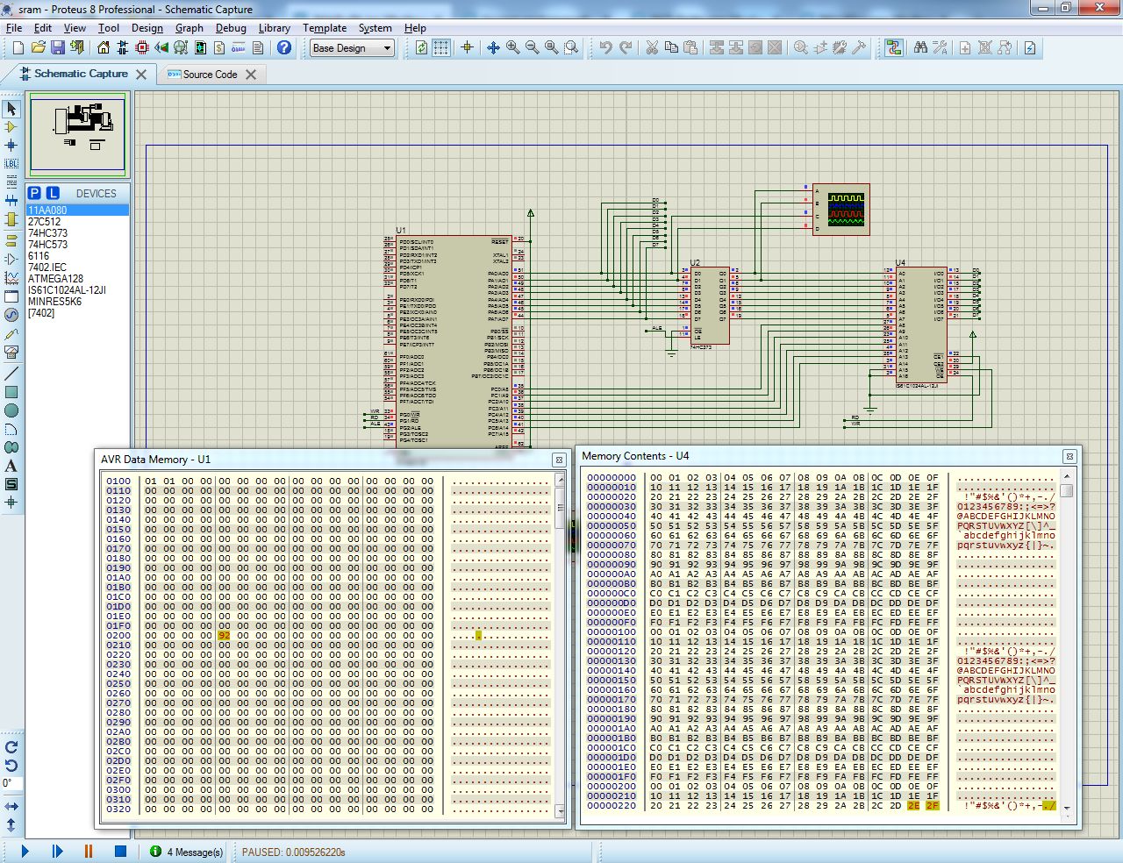The width and height of the screenshot is (1123, 863).
Task: Toggle the grid display icon
Action: (440, 47)
